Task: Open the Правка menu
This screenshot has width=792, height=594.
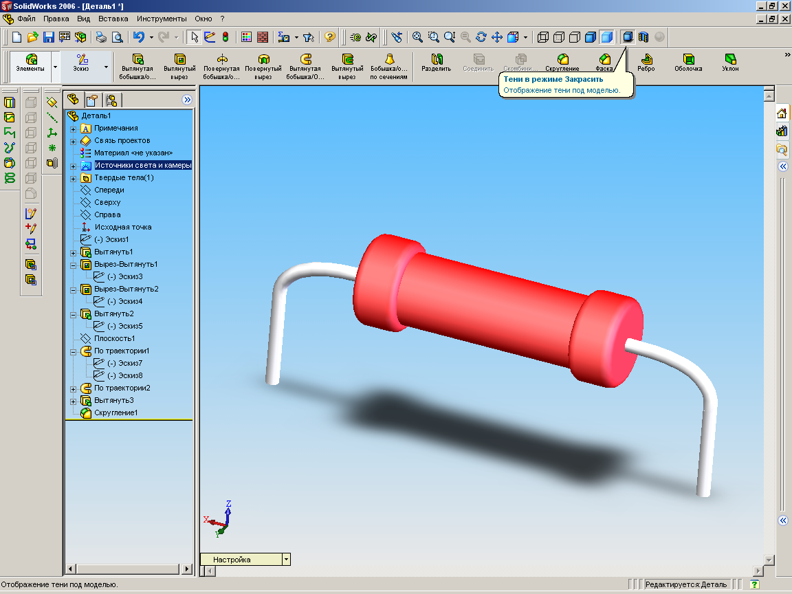Action: tap(56, 19)
